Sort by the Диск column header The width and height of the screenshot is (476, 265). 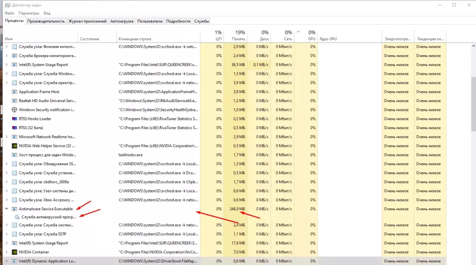[259, 36]
